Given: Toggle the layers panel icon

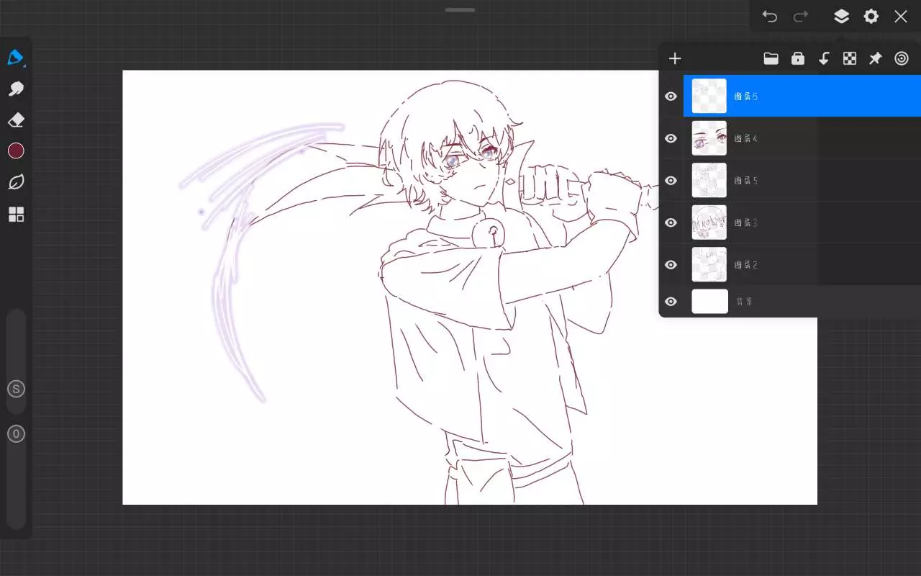Looking at the screenshot, I should [841, 17].
